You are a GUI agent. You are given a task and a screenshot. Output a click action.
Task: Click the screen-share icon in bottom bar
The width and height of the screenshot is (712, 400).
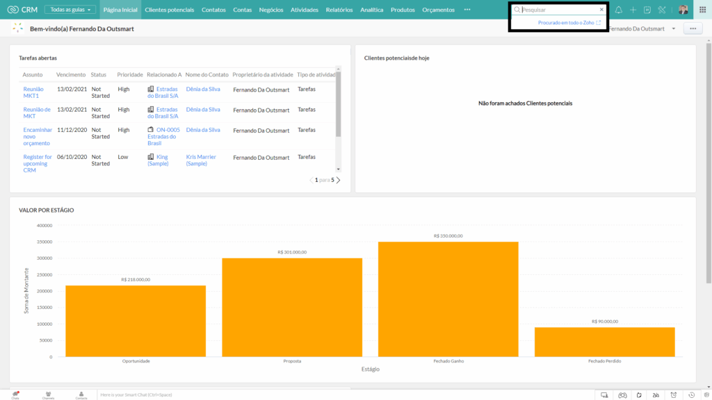[604, 395]
